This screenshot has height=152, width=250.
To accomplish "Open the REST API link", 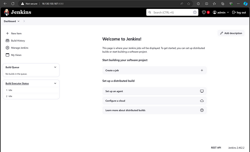I will 216,148.
